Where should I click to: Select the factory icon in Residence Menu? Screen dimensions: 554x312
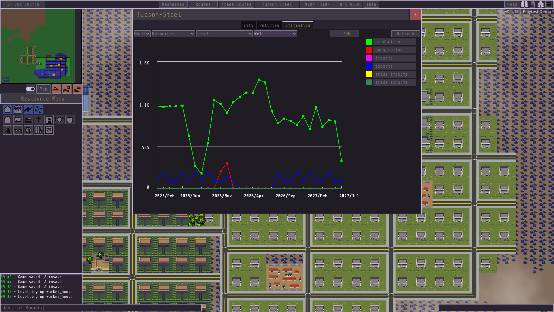coord(18,109)
